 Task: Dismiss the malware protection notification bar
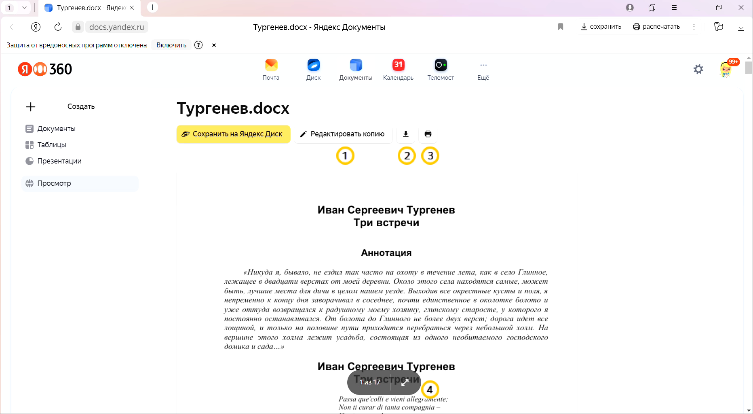[x=214, y=45]
